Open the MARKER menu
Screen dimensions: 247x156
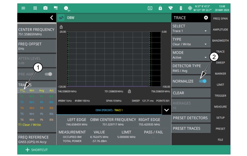tap(220, 74)
